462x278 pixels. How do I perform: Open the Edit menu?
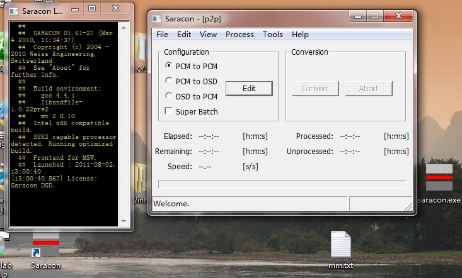[184, 35]
